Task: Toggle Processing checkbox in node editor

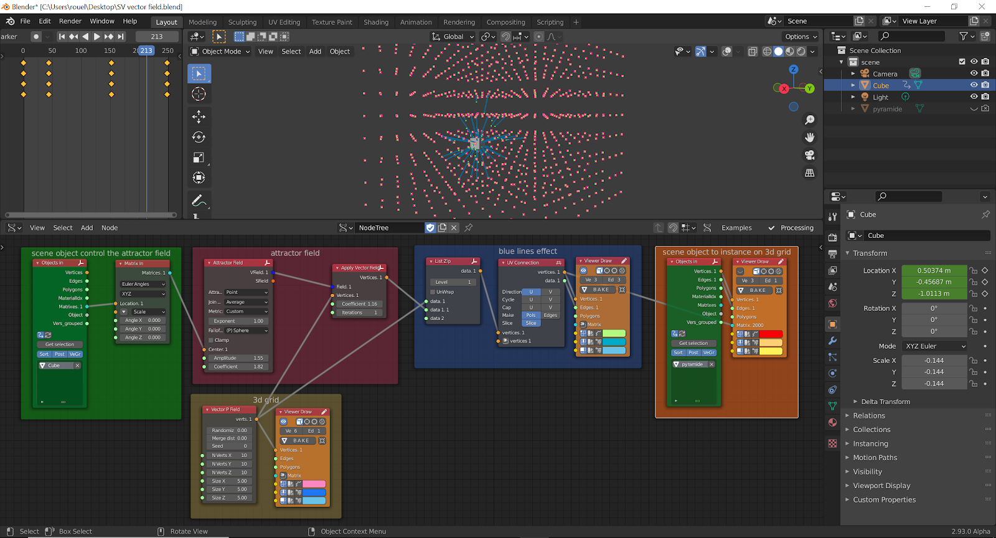Action: [x=772, y=228]
